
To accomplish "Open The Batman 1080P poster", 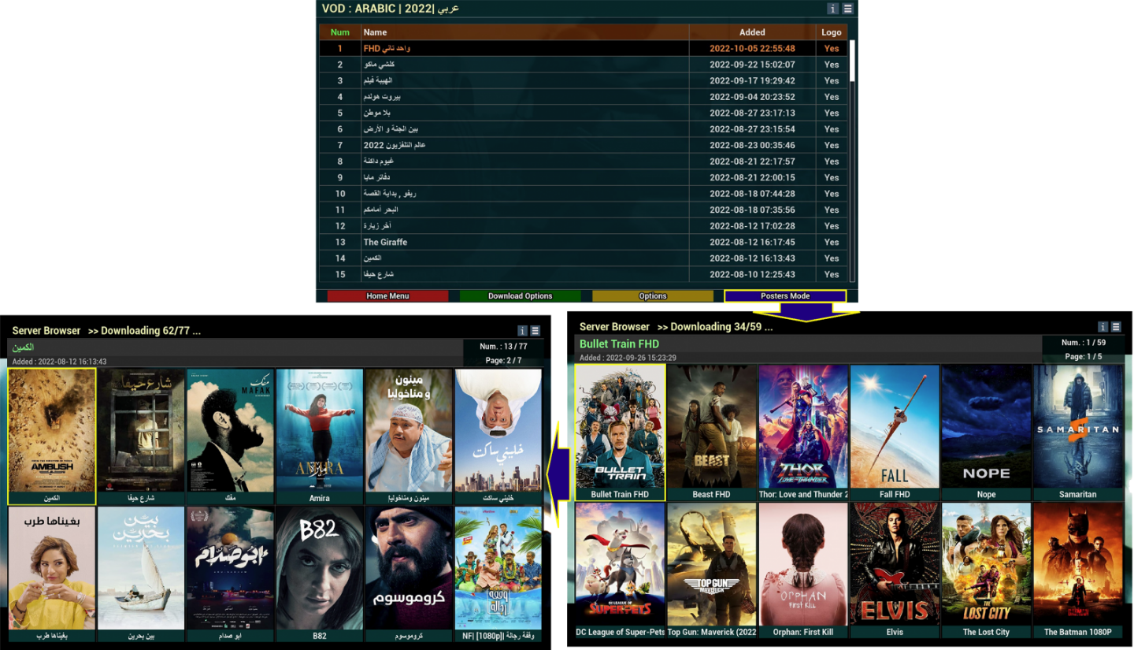I will click(x=1077, y=570).
